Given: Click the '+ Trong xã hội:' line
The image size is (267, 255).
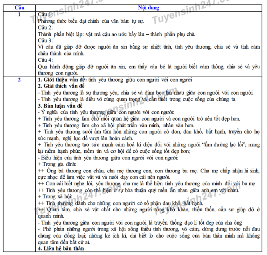Looking at the screenshot, I should (x=55, y=196).
